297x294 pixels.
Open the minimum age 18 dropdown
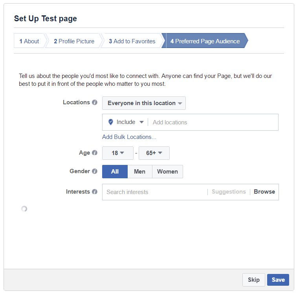[x=117, y=153]
